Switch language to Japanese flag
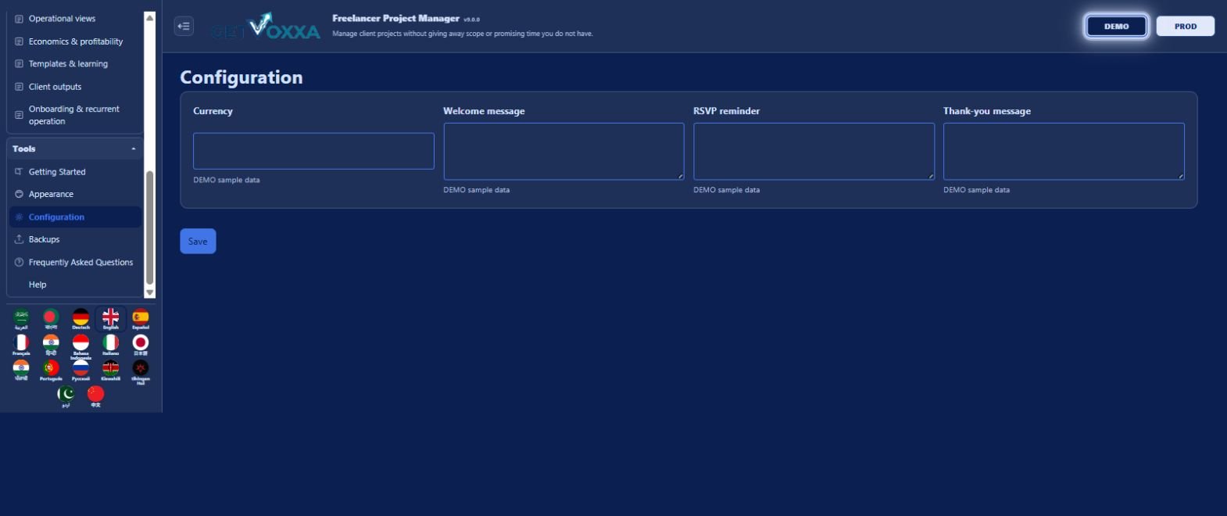This screenshot has width=1227, height=516. point(141,345)
